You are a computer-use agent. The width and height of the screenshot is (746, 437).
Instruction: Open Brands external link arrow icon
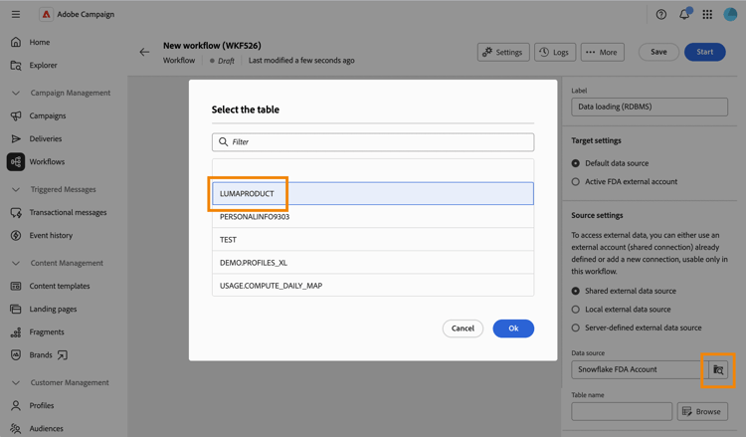(63, 355)
